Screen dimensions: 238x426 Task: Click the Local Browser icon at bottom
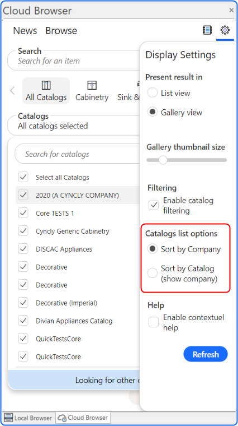click(8, 418)
